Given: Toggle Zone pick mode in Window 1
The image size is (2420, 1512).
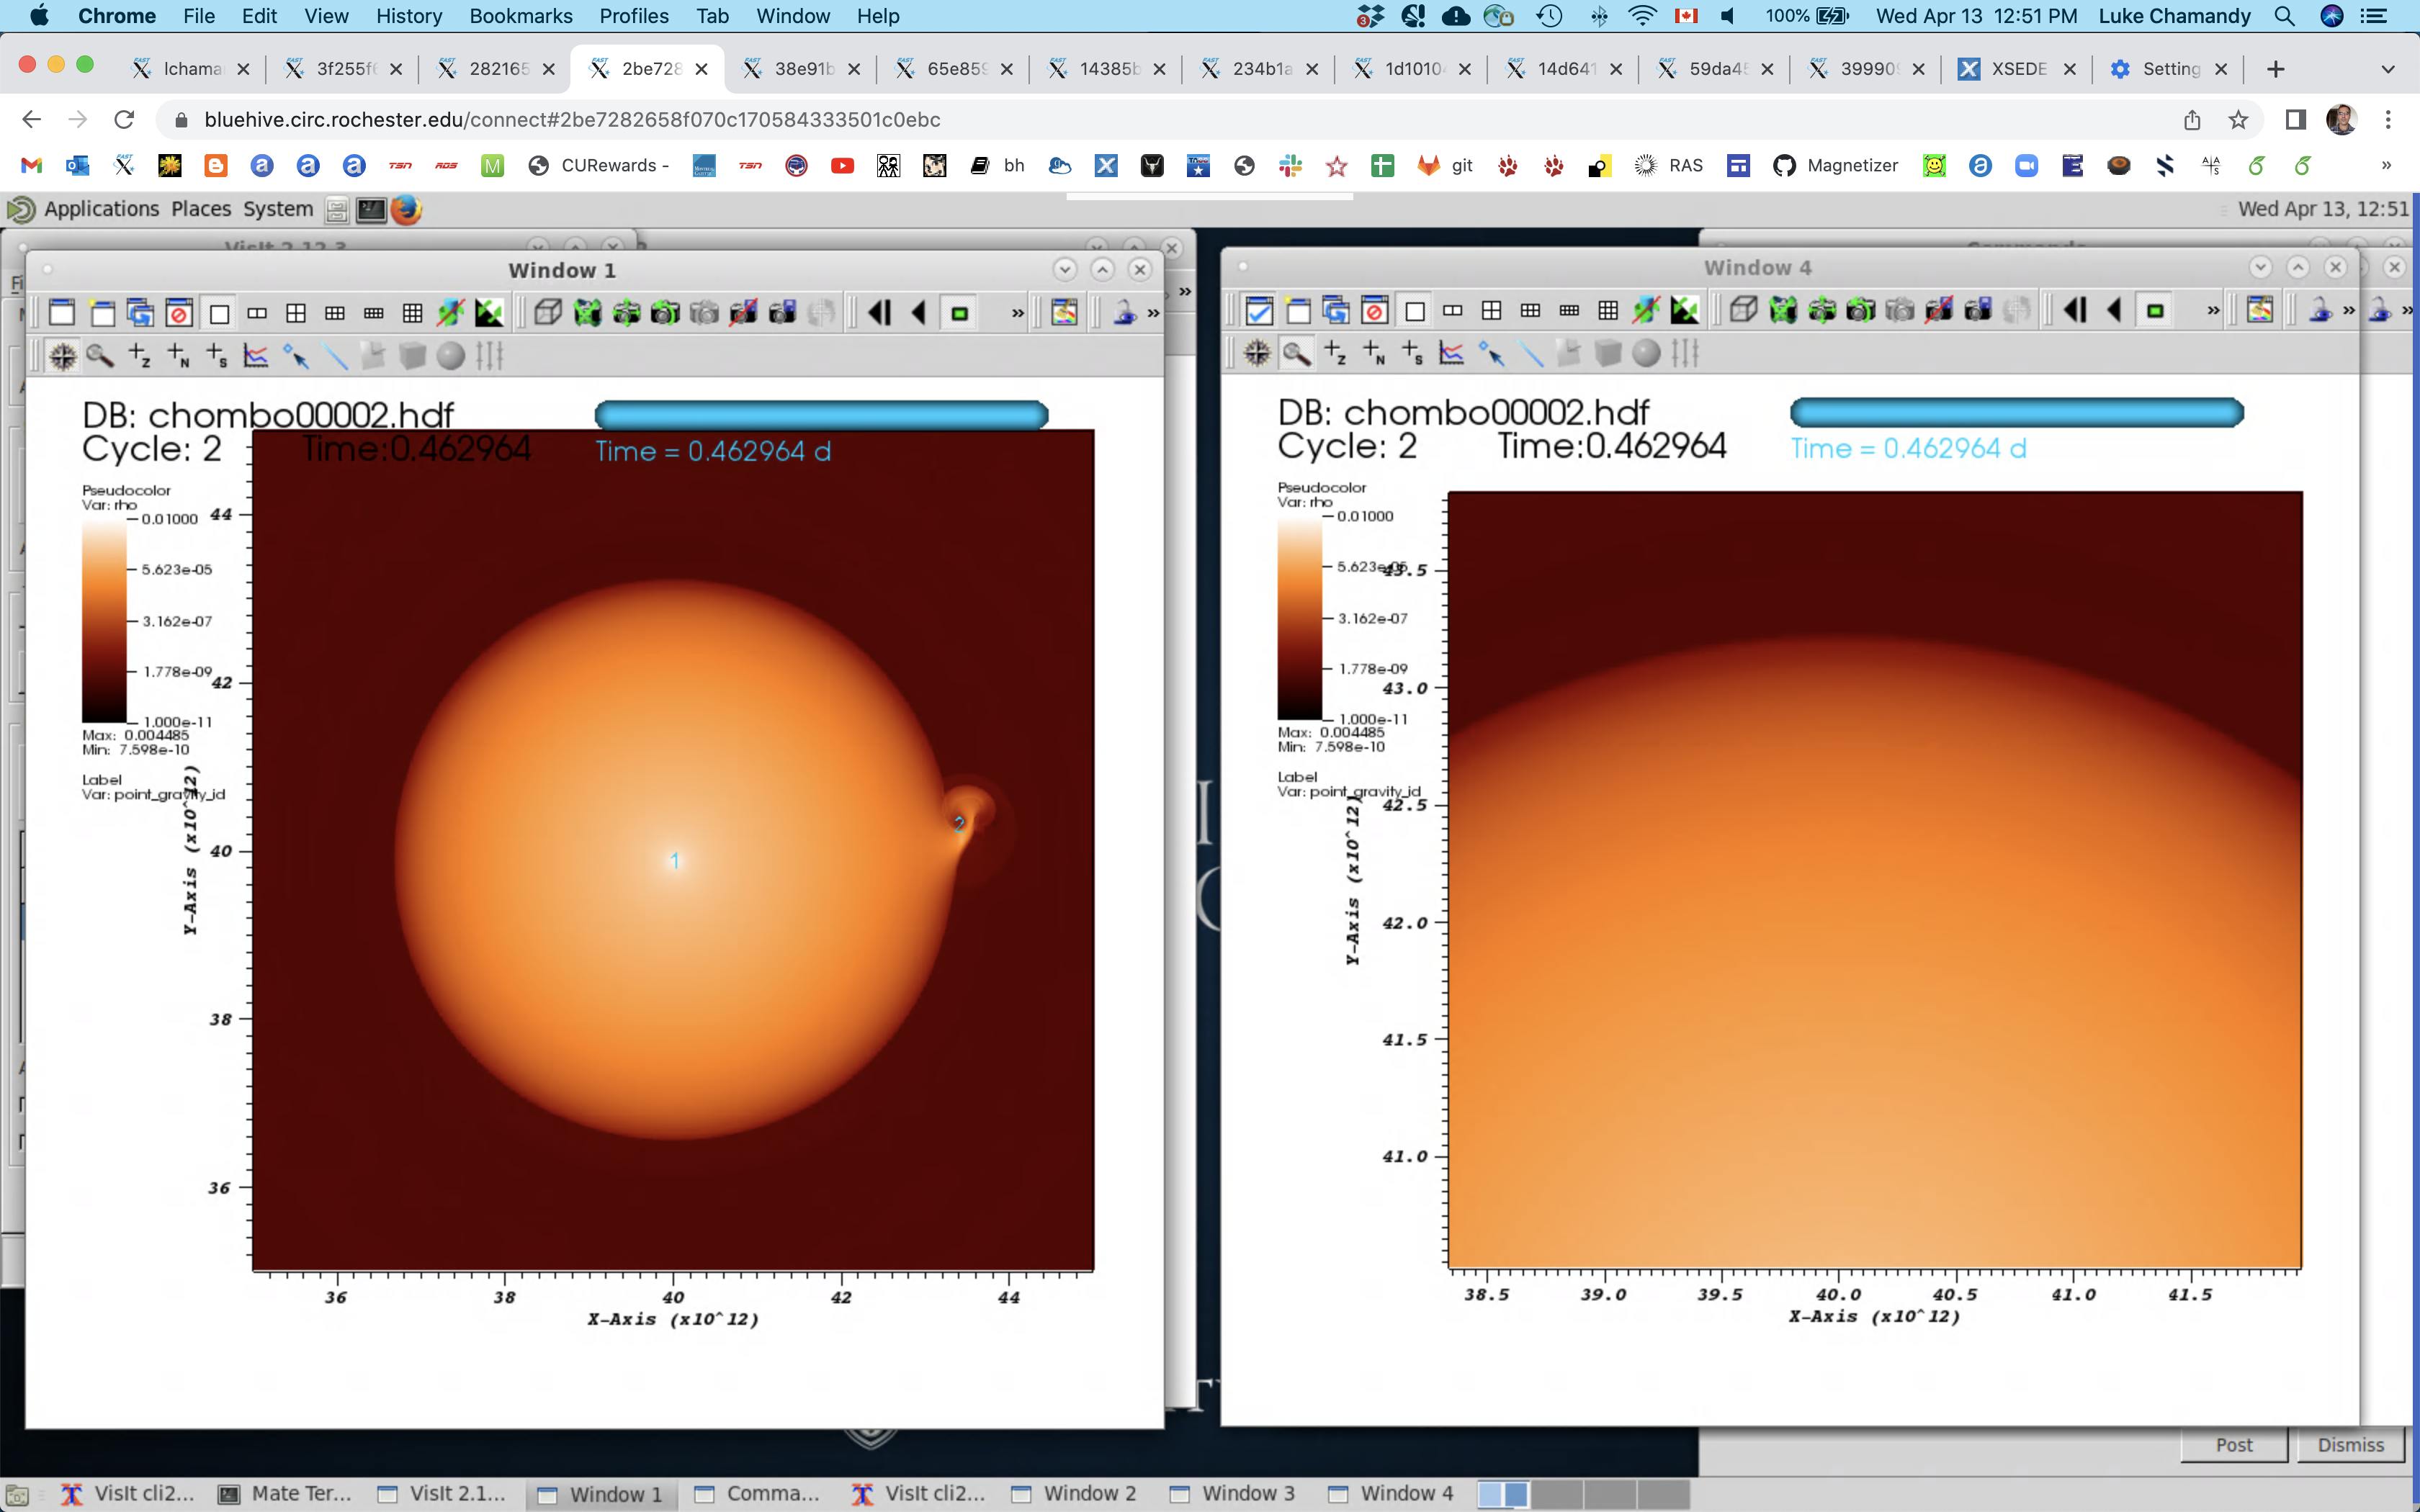Looking at the screenshot, I should coord(139,355).
